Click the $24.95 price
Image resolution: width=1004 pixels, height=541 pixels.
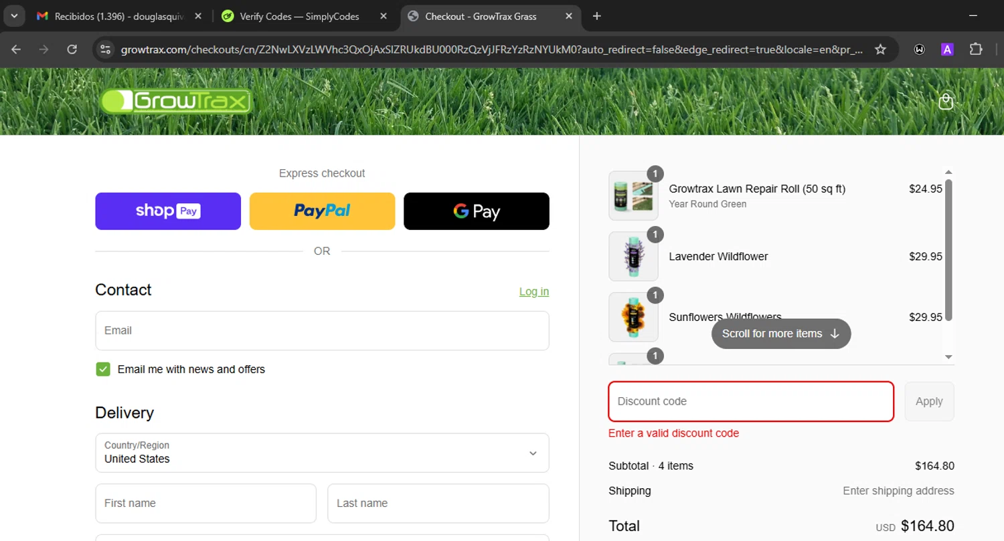[x=926, y=189]
